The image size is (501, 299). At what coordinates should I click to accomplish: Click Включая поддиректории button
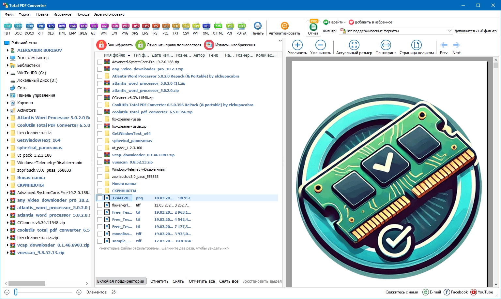tap(121, 281)
